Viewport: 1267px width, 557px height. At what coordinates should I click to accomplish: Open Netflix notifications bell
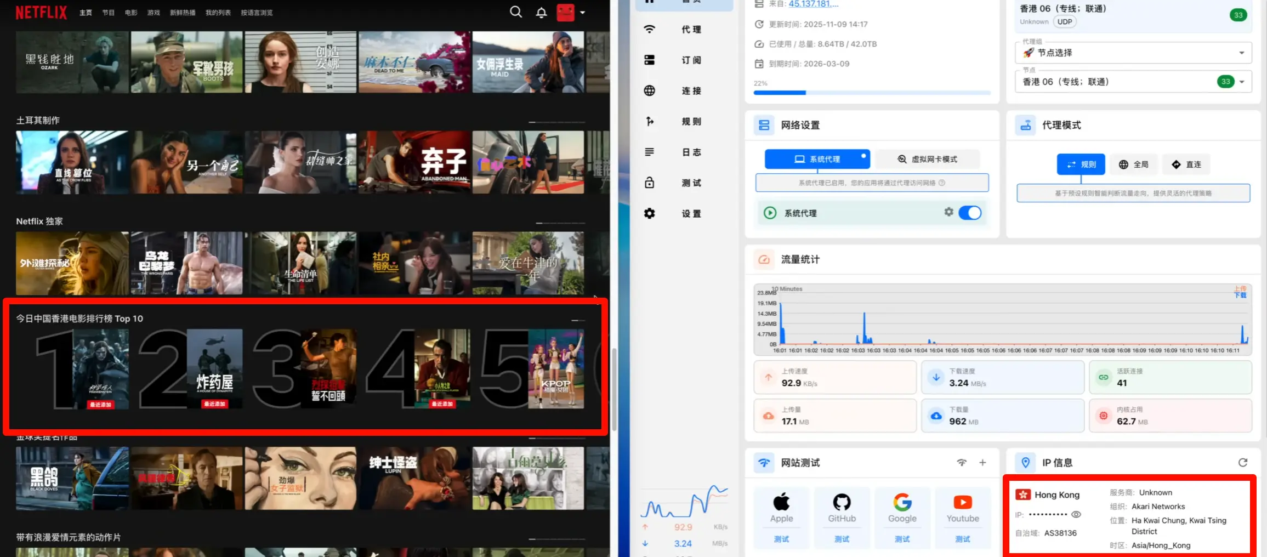pyautogui.click(x=541, y=13)
